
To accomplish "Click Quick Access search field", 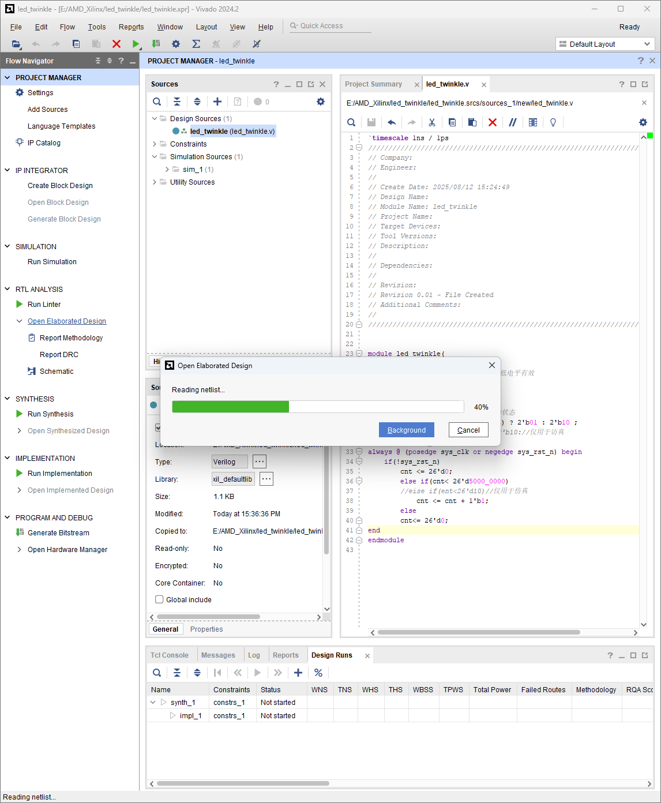I will point(330,26).
